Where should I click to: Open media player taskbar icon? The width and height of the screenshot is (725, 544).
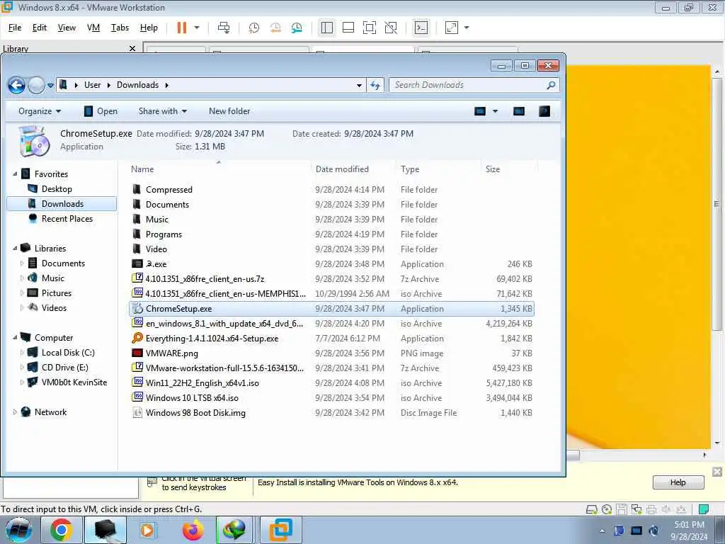tap(147, 530)
